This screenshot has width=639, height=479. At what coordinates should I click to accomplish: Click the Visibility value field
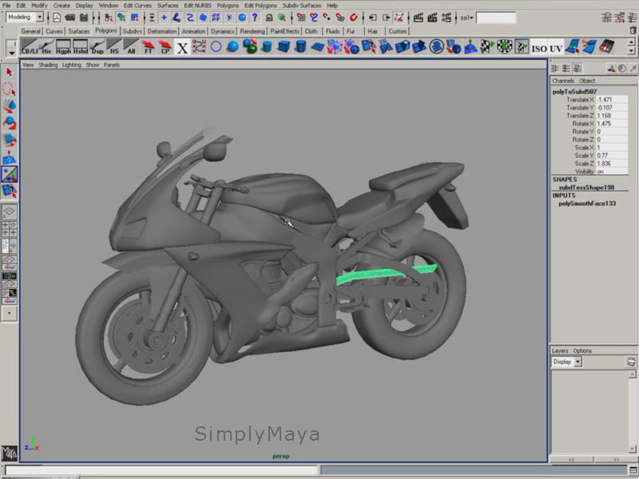612,172
